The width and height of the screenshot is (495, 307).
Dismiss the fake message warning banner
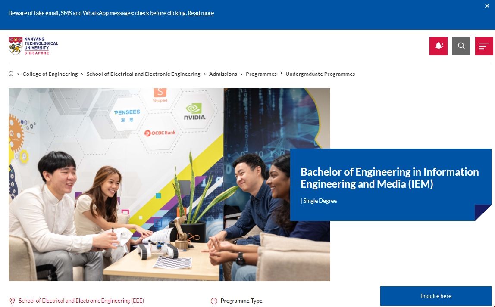(487, 6)
